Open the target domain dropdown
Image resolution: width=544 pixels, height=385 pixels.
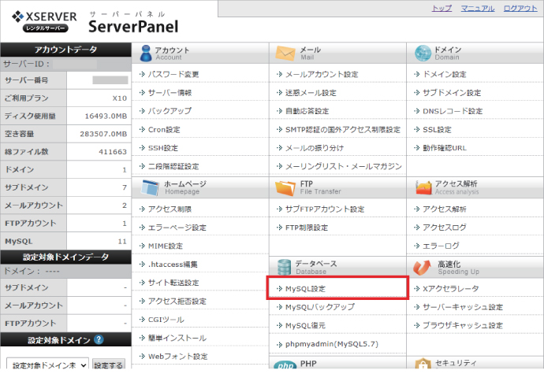coord(47,365)
